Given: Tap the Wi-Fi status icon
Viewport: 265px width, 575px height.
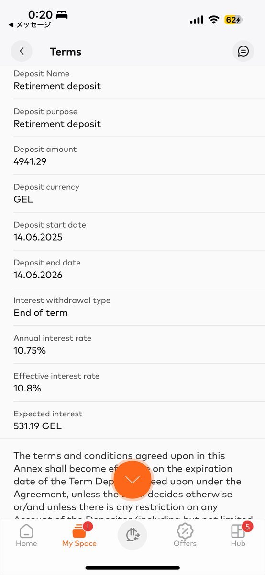Looking at the screenshot, I should click(x=213, y=20).
